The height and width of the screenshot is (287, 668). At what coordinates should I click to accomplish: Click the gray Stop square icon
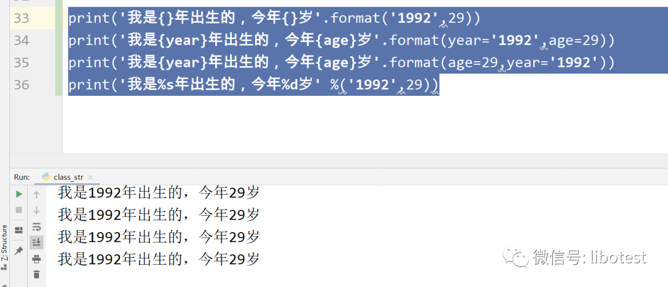pyautogui.click(x=19, y=210)
